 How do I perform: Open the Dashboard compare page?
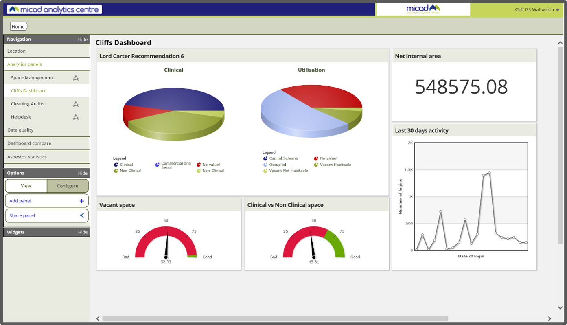pyautogui.click(x=28, y=143)
